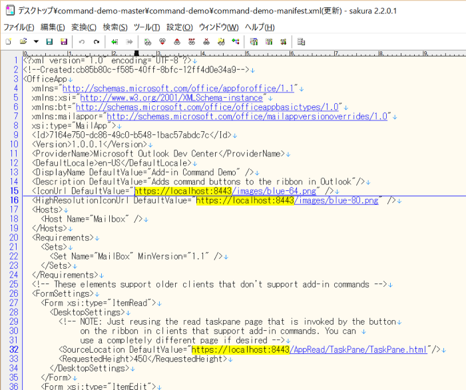The width and height of the screenshot is (466, 390).
Task: Click the Id value 7164e750-dc86-49c0-b548-1bac57abdc7c
Action: (x=129, y=135)
